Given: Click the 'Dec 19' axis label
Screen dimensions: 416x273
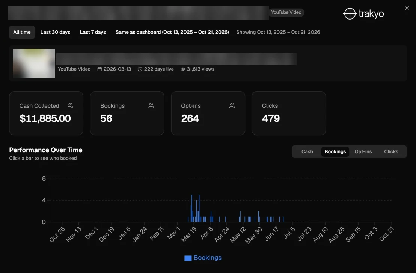Looking at the screenshot, I should point(106,234).
